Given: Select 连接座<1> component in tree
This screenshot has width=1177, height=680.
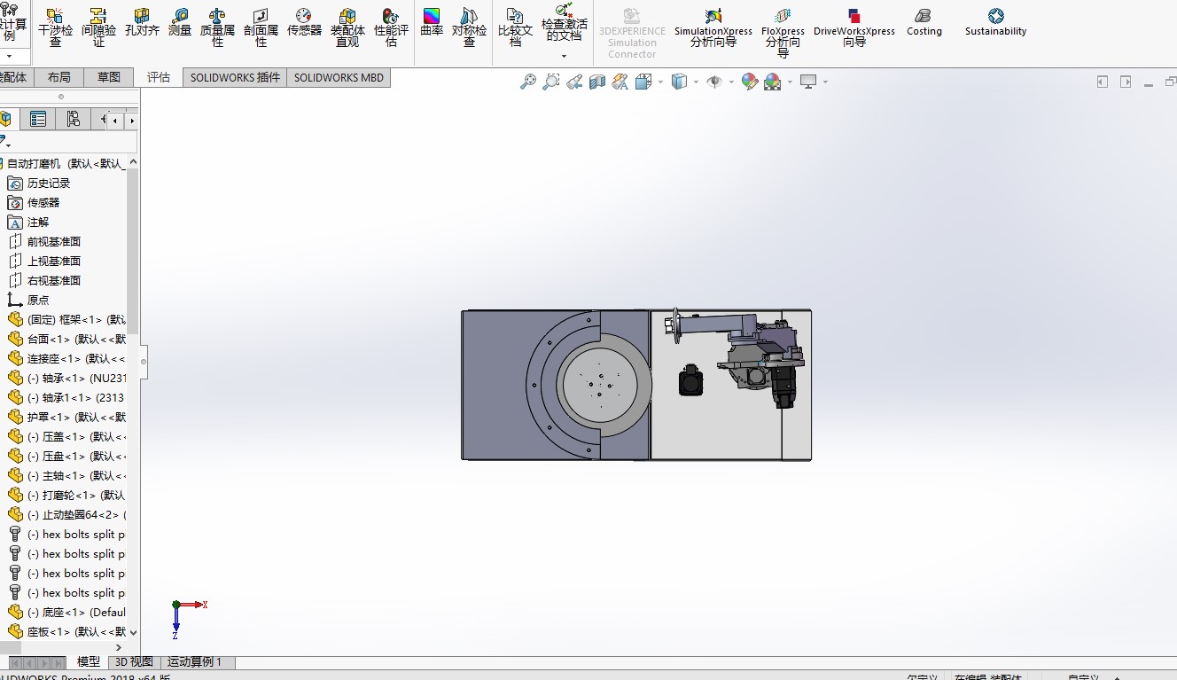Looking at the screenshot, I should [76, 358].
